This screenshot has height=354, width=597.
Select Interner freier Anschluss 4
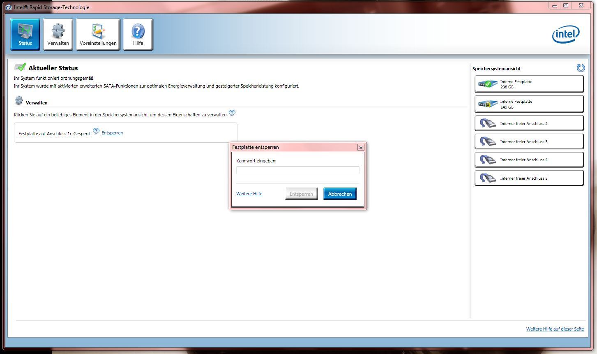pos(529,160)
